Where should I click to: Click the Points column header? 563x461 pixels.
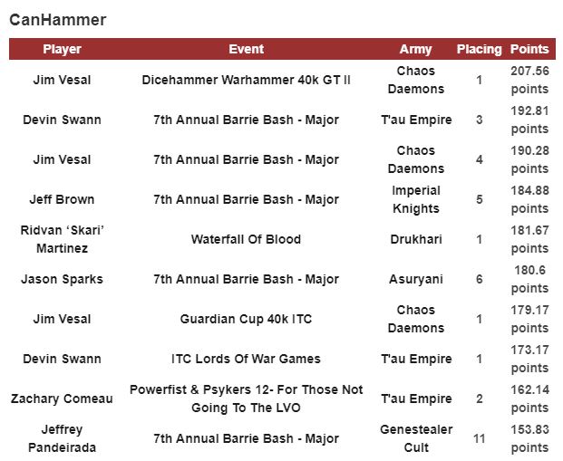pyautogui.click(x=529, y=49)
